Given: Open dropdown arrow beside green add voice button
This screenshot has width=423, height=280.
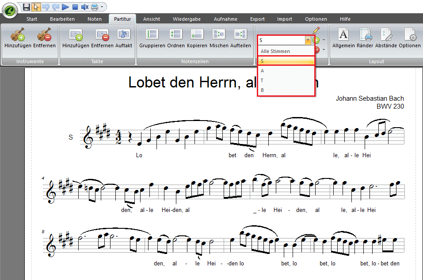Looking at the screenshot, I should (324, 40).
